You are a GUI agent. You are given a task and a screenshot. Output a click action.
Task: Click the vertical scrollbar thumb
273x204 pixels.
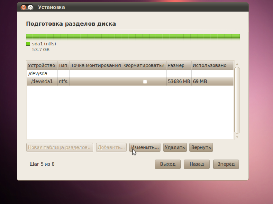click(237, 100)
